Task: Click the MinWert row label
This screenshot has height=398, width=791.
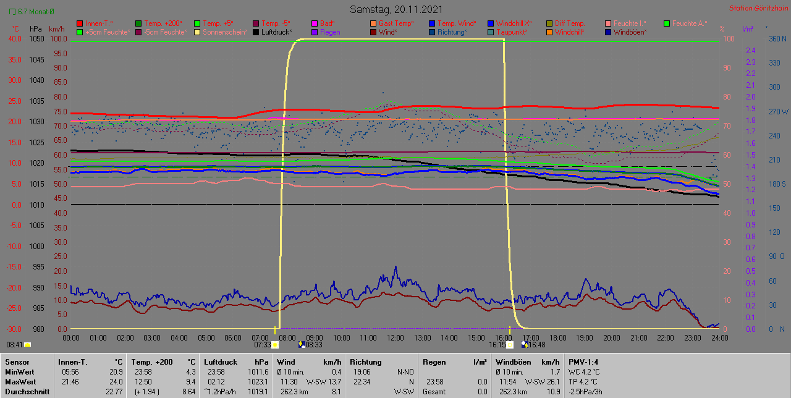Action: click(19, 372)
